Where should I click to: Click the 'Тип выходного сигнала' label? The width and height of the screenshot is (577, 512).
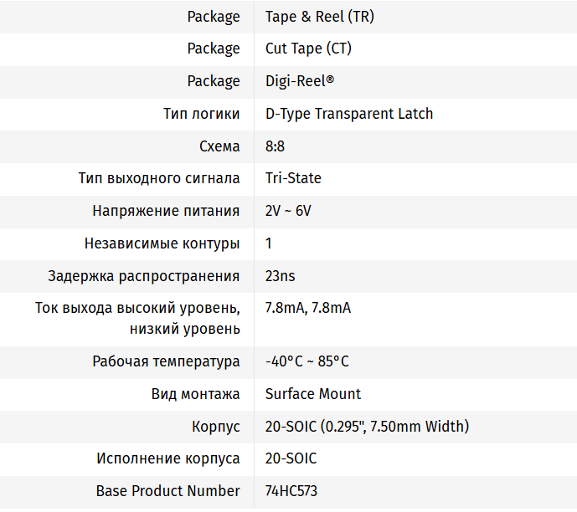pos(159,178)
